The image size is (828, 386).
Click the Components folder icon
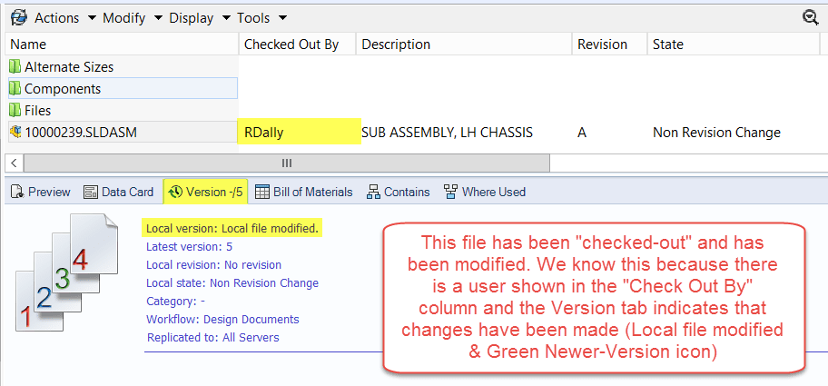[15, 89]
